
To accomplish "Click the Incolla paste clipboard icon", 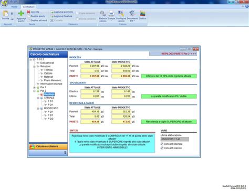I will point(5,14).
